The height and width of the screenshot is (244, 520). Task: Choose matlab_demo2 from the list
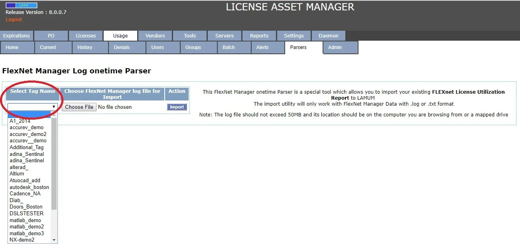pyautogui.click(x=30, y=226)
